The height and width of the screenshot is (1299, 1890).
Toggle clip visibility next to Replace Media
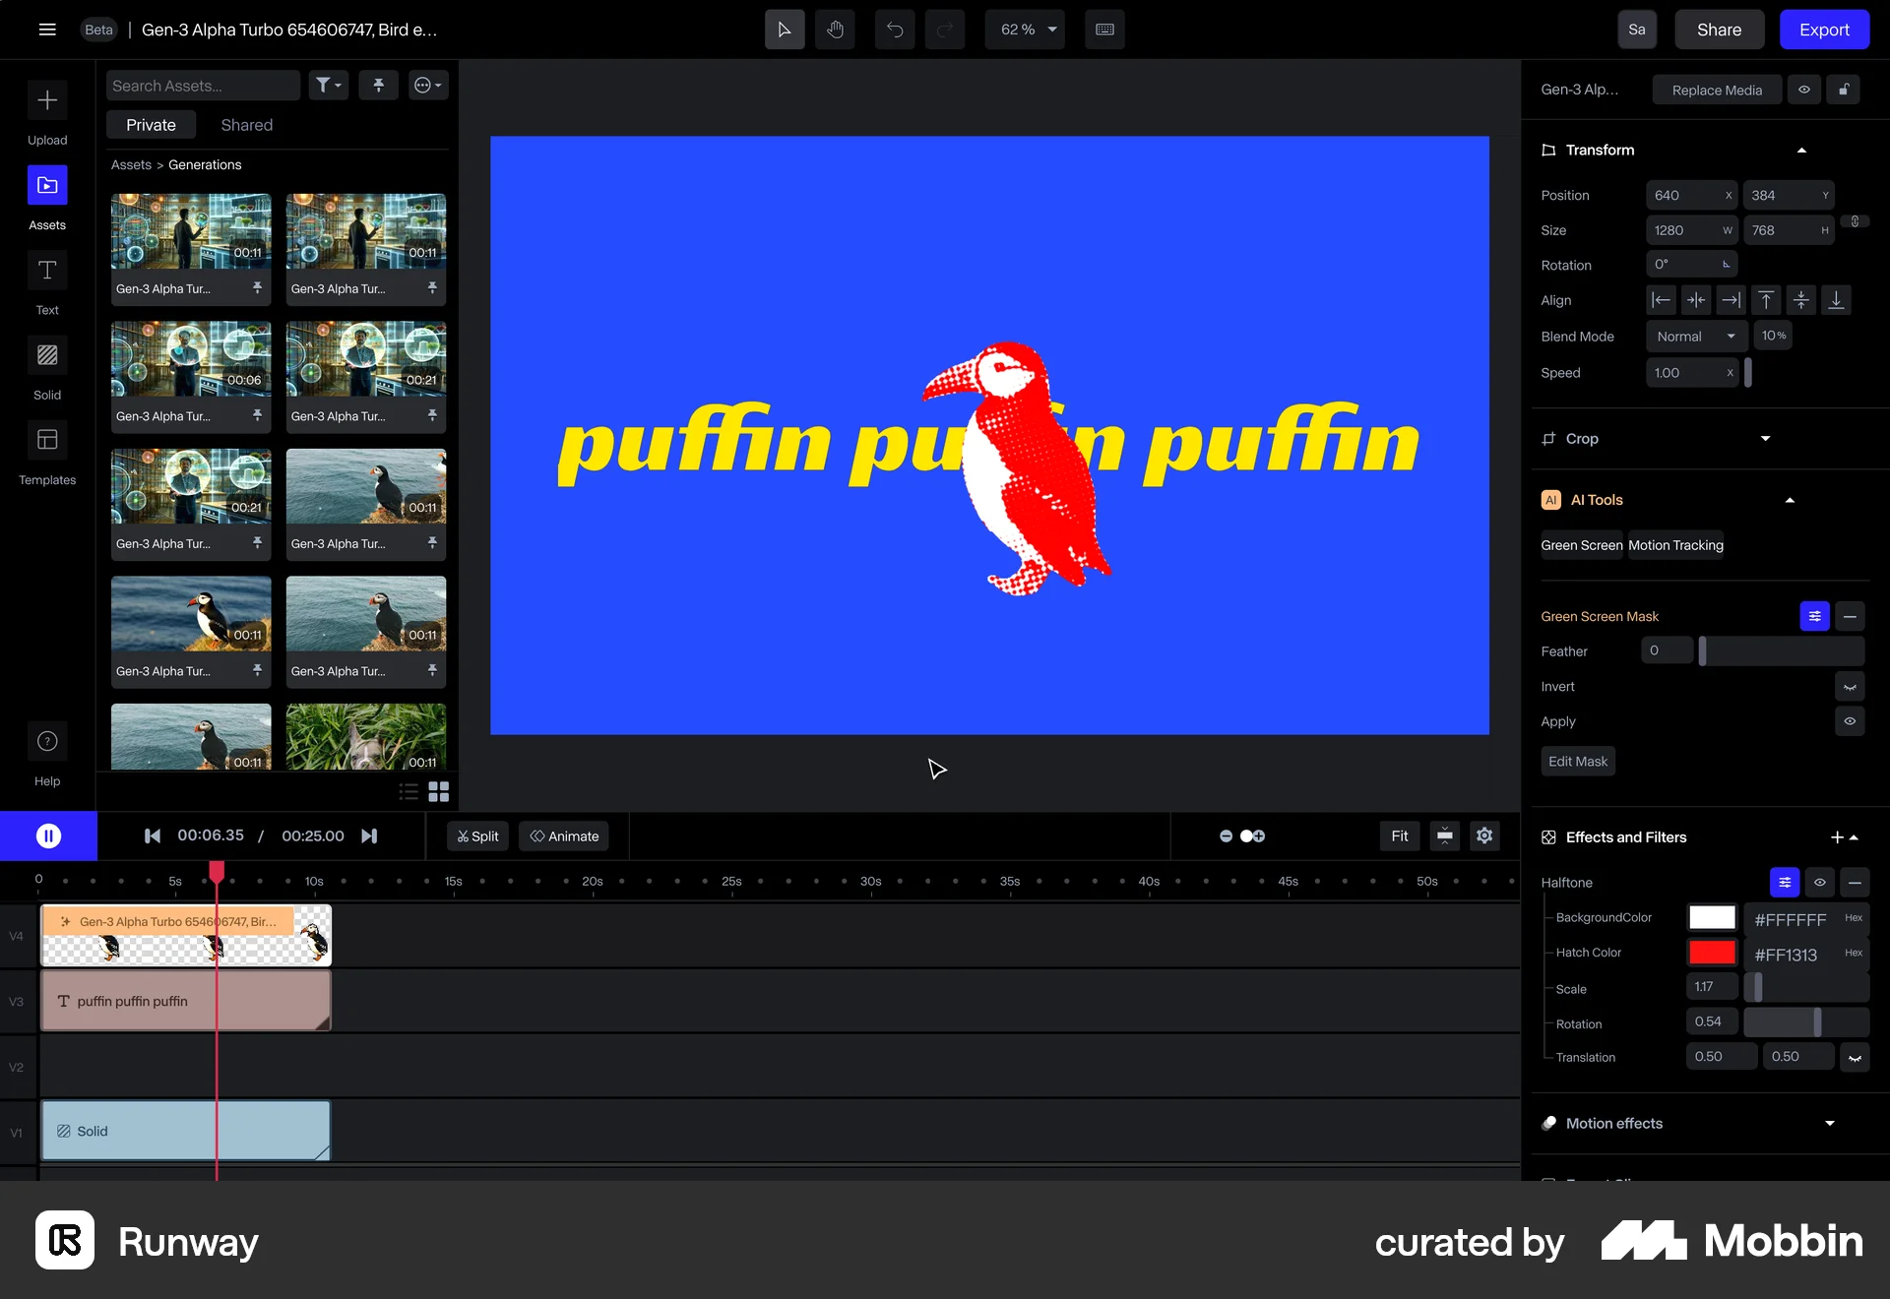click(1804, 90)
